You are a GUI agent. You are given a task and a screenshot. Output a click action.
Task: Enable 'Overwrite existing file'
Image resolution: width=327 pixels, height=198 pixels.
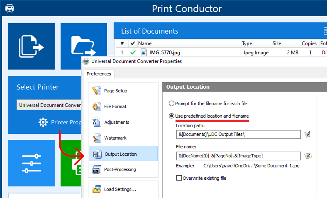(178, 178)
